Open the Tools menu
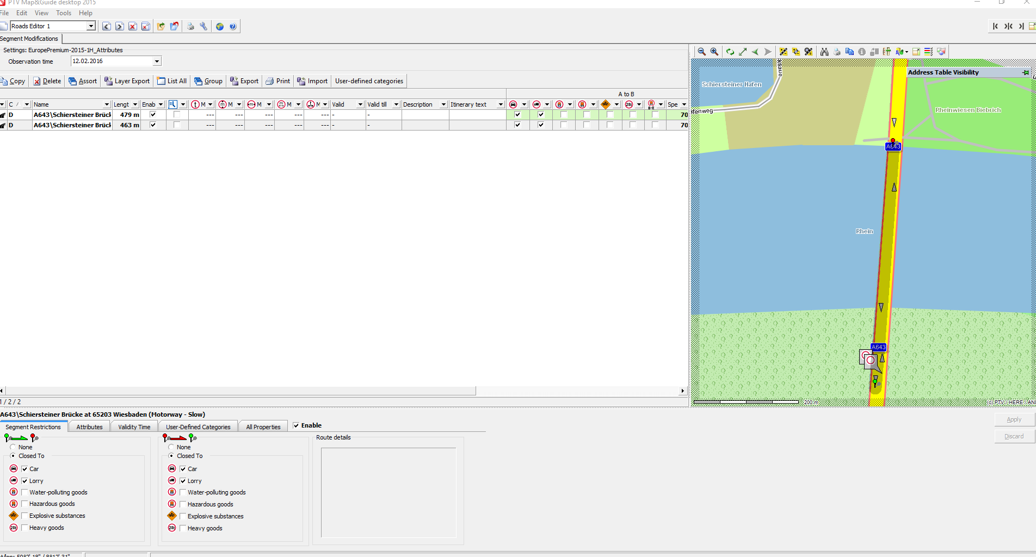Viewport: 1036px width, 557px height. pyautogui.click(x=64, y=13)
